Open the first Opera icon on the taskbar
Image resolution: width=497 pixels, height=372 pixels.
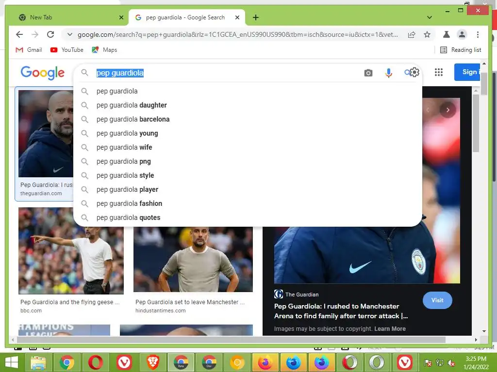(96, 362)
